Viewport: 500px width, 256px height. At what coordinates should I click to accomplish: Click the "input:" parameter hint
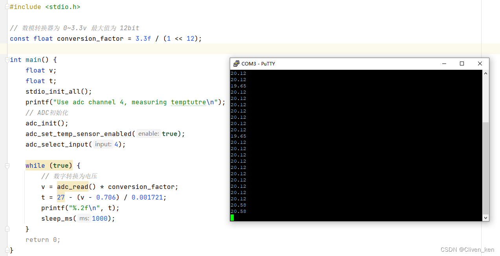(x=103, y=145)
